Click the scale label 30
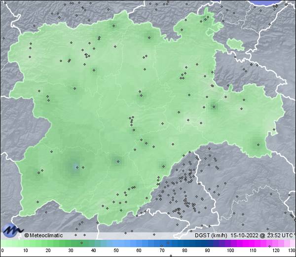Viewport: 296px width, 257px height. pos(71,251)
